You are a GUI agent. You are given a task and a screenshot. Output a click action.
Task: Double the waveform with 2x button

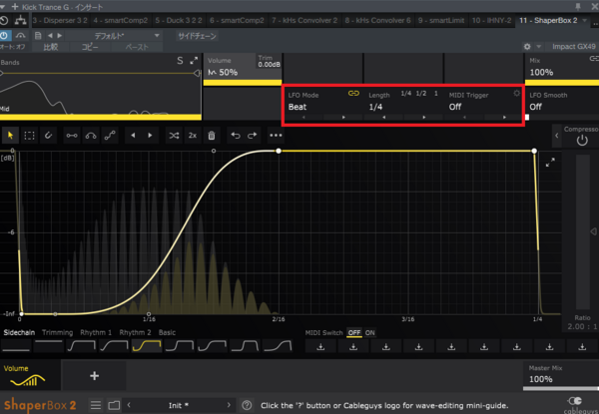pos(193,135)
